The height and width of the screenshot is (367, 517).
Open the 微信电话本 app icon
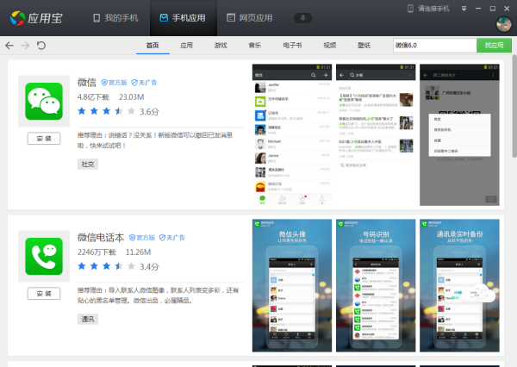(x=44, y=256)
